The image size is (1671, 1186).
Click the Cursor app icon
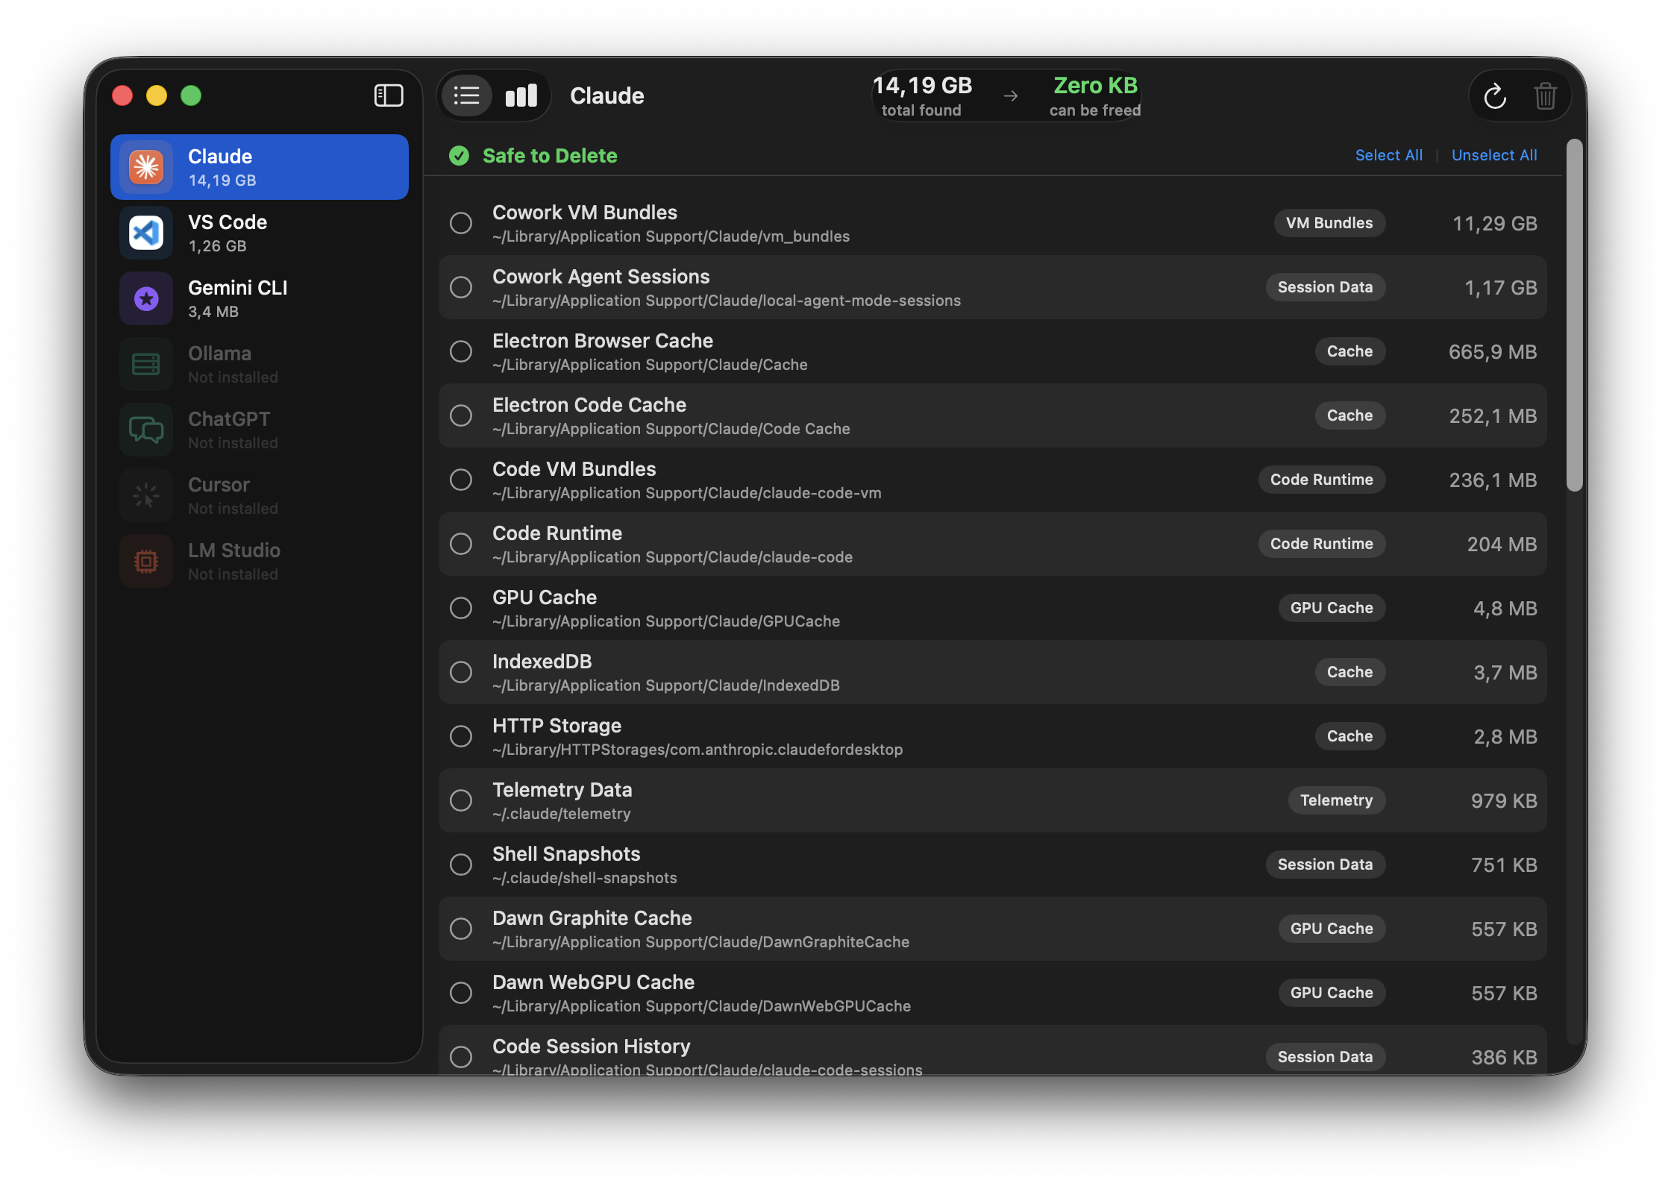pos(145,495)
